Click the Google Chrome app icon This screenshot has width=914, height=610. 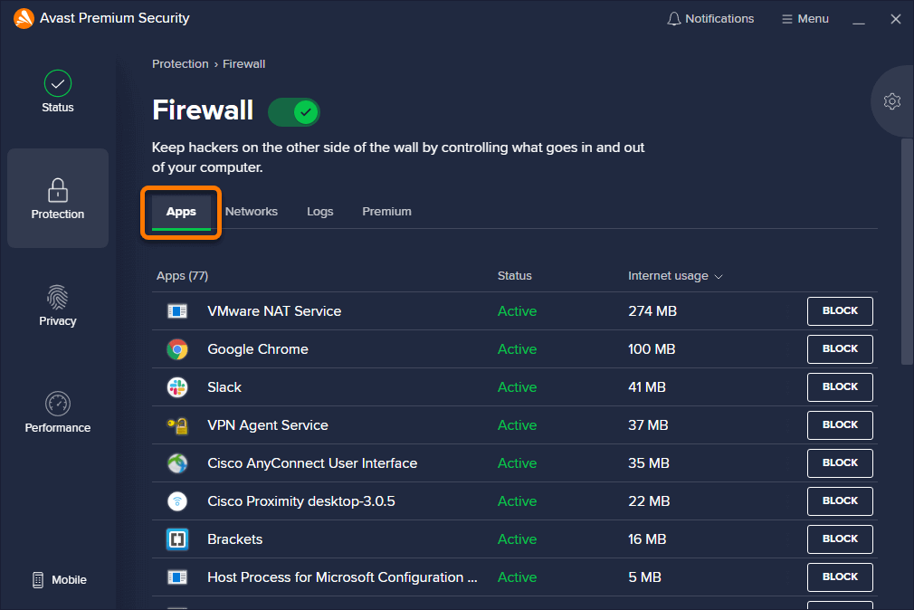click(x=177, y=348)
